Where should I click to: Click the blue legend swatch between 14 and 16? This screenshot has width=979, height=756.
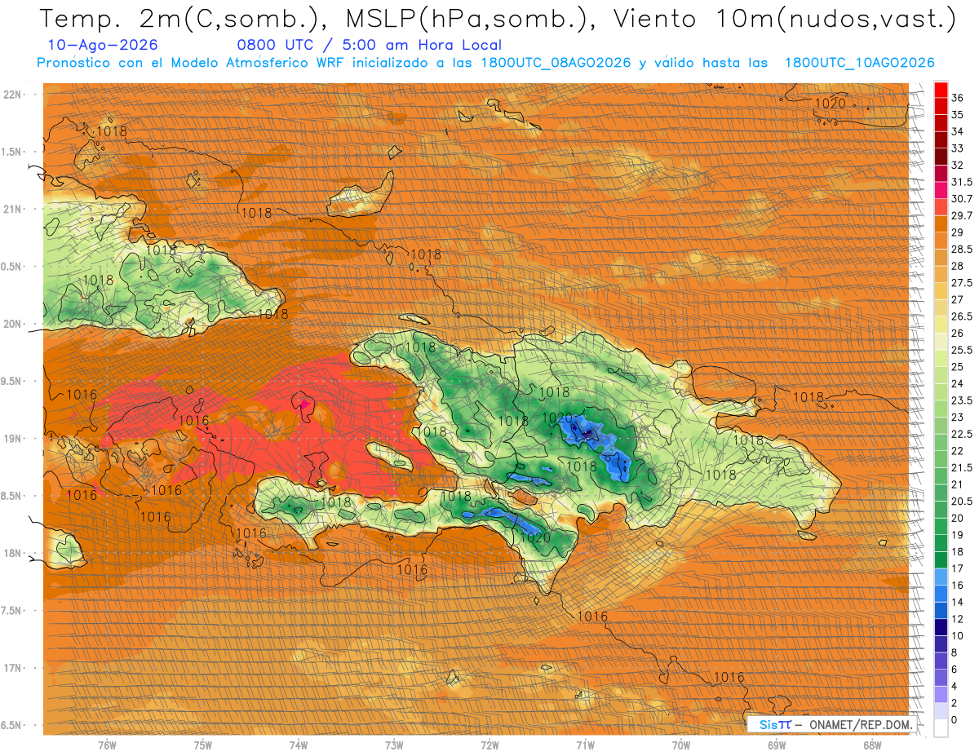(941, 594)
